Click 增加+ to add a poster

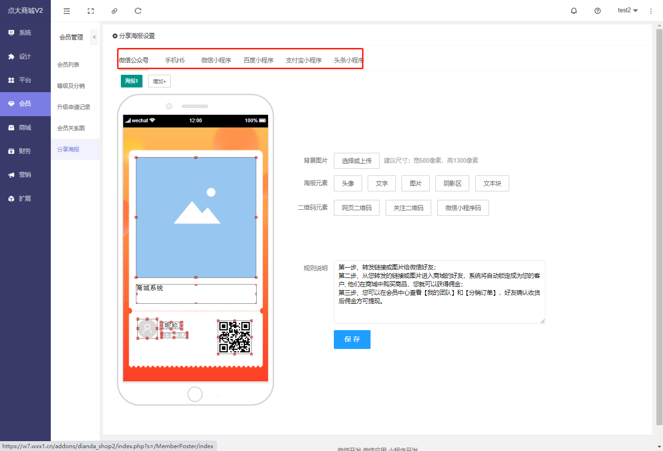159,81
